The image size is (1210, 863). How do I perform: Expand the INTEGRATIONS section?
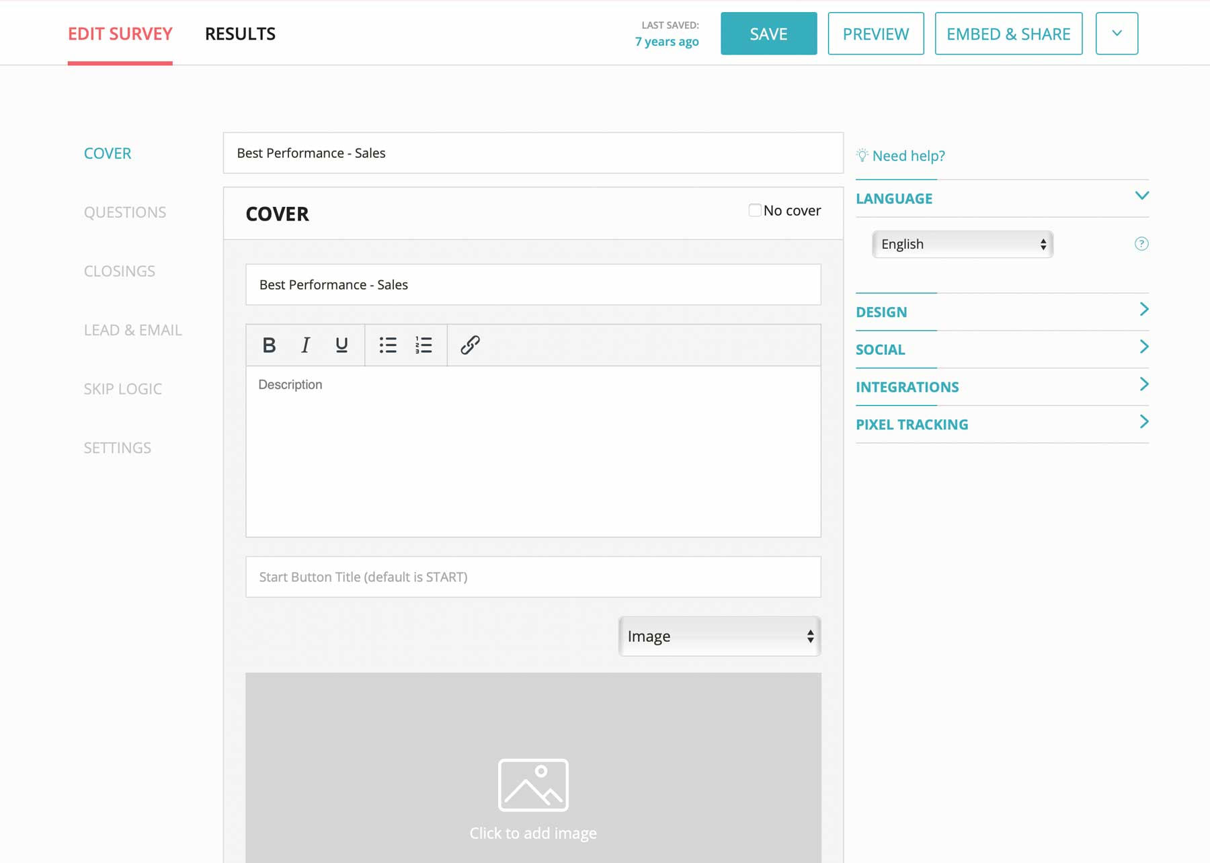click(x=1002, y=387)
